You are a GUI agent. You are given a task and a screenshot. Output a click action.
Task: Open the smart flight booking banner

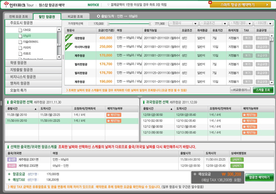click(240, 5)
